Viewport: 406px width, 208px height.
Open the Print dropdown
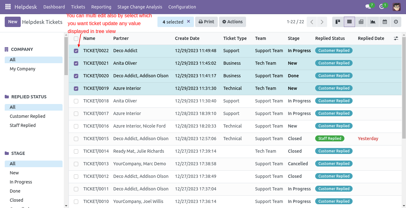[206, 22]
